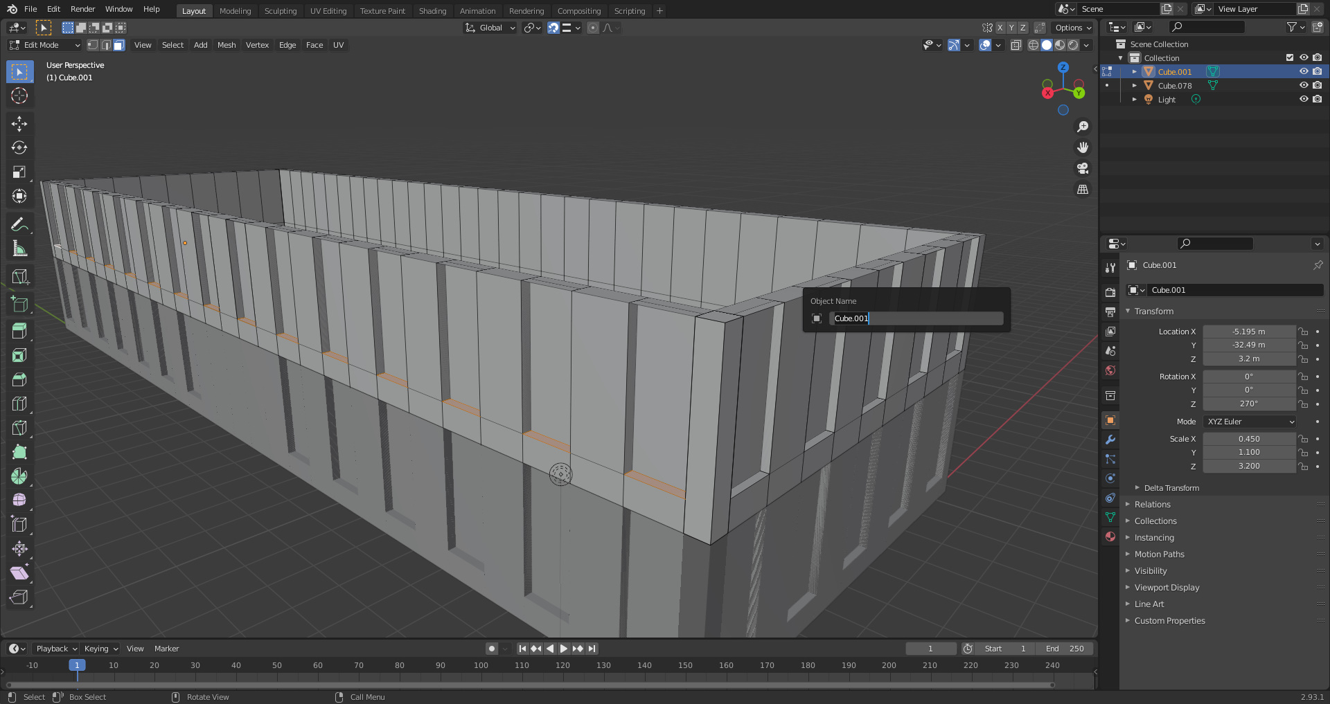Expand the Relations panel
Screen dimensions: 1330x704
pos(1152,505)
